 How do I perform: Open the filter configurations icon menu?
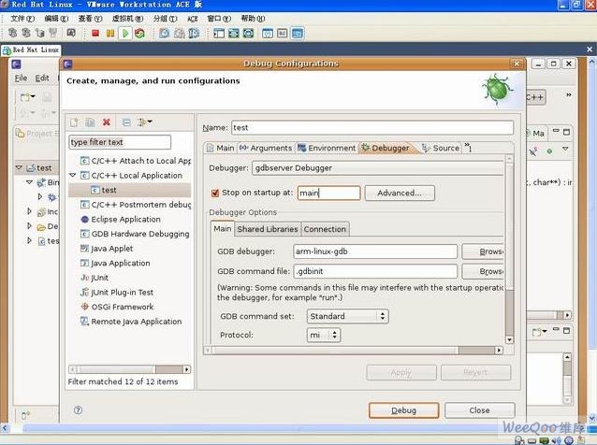click(145, 122)
